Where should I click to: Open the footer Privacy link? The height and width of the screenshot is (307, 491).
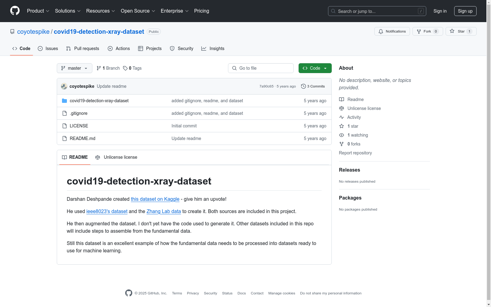click(x=193, y=293)
